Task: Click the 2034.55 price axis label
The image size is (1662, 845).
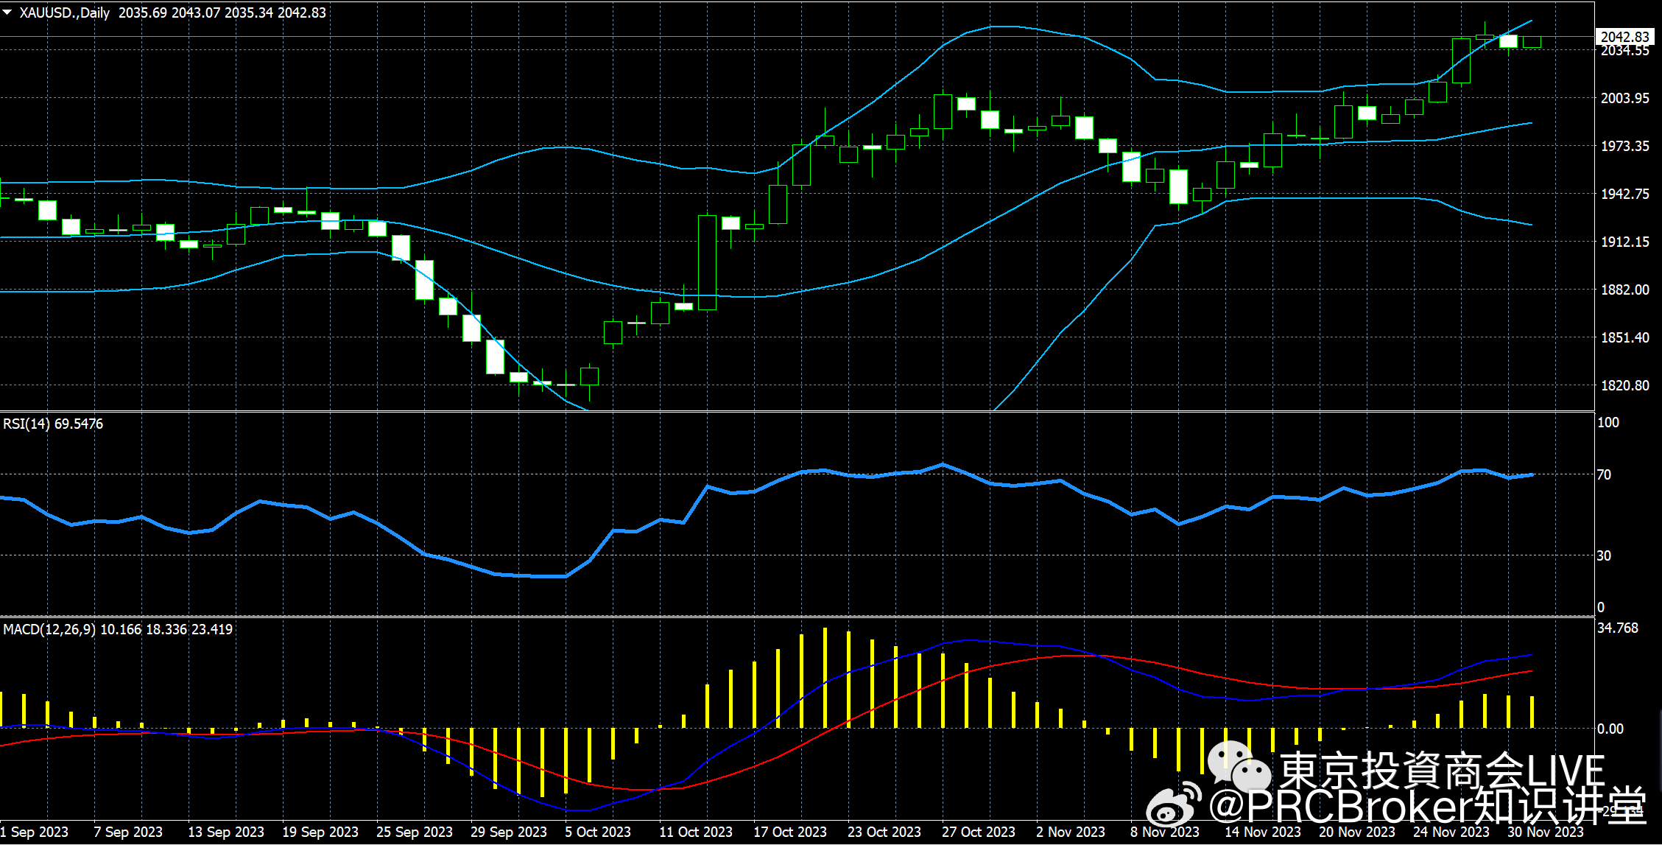Action: [x=1624, y=51]
